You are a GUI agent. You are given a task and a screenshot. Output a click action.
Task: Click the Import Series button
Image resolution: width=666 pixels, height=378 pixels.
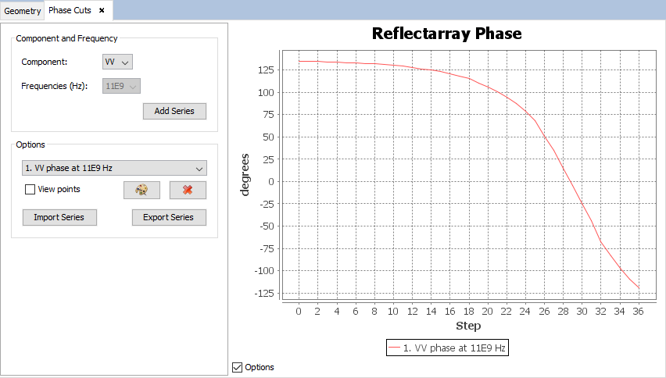pos(59,217)
